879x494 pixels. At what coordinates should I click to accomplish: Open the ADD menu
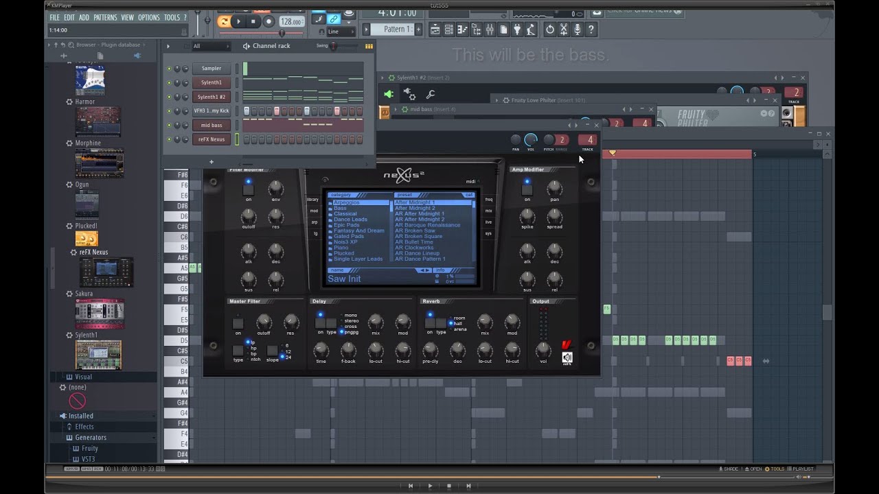84,17
